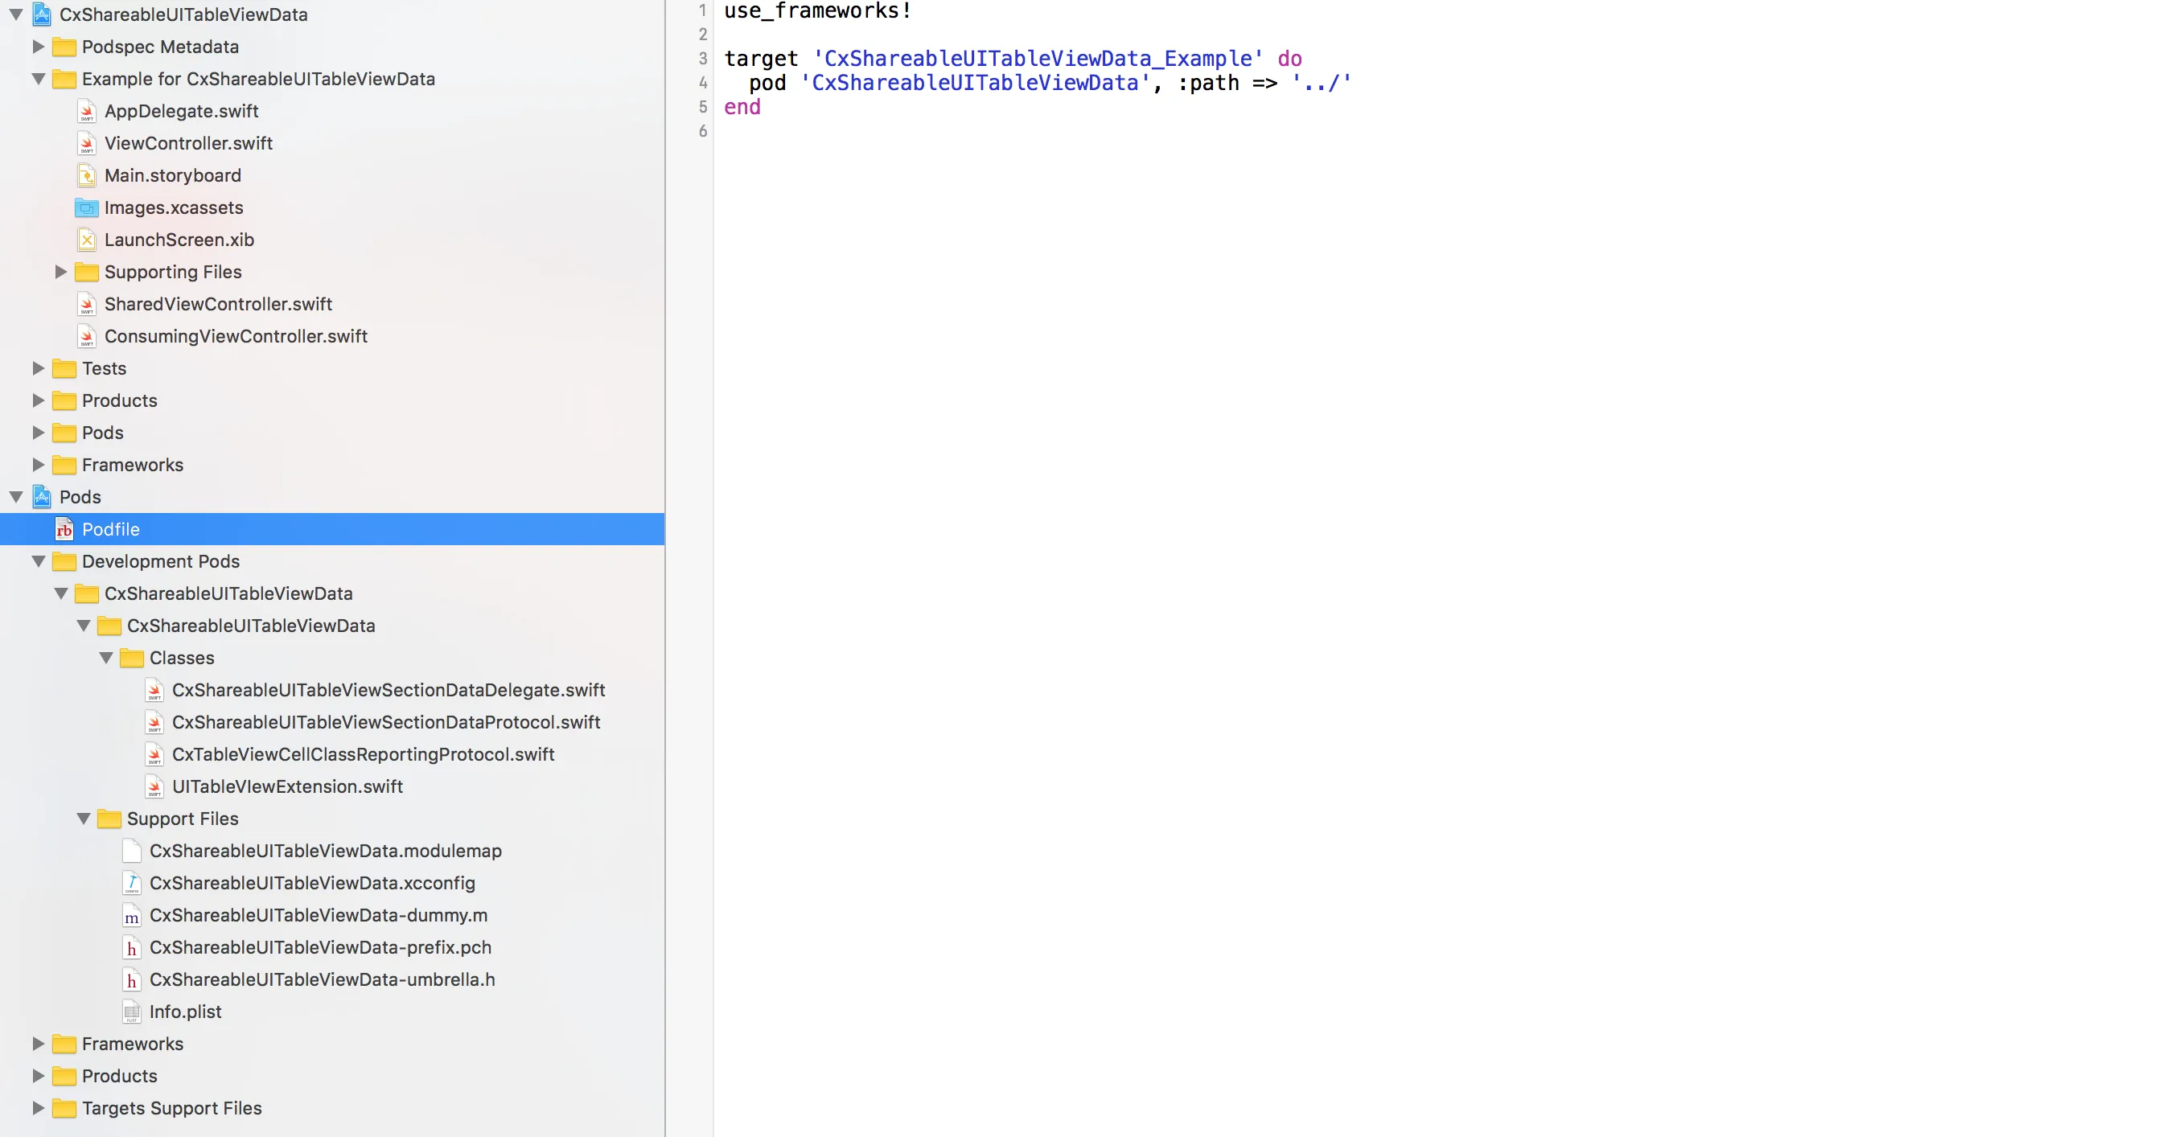Open ViewController.swift in the navigator
The height and width of the screenshot is (1137, 2183).
(188, 143)
